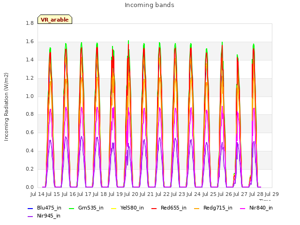Image resolution: width=300 pixels, height=225 pixels.
Task: Click the VR_arable annotation label
Action: coord(55,19)
